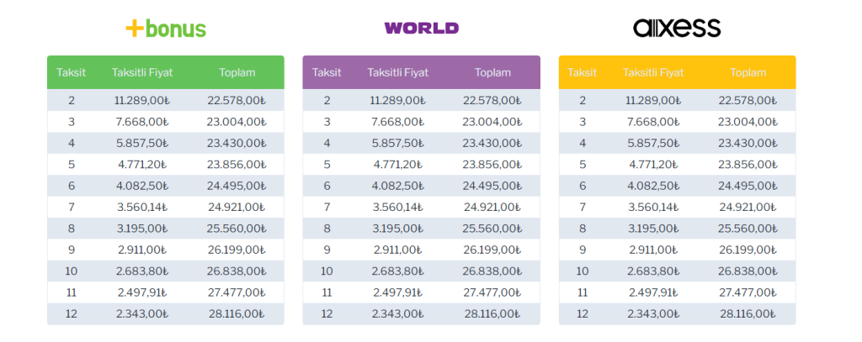Screen dimensions: 862x342
Task: Click the axess card logo
Action: click(x=677, y=29)
